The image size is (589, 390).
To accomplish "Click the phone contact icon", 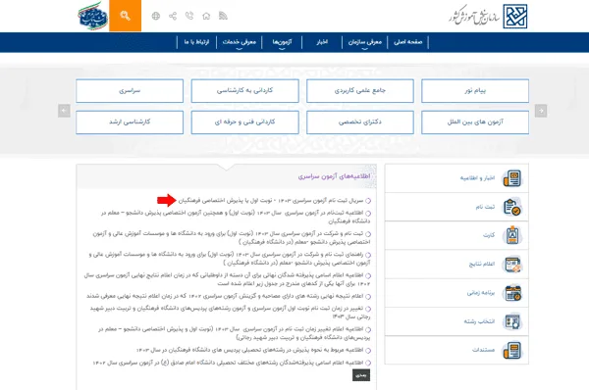I will pos(189,16).
